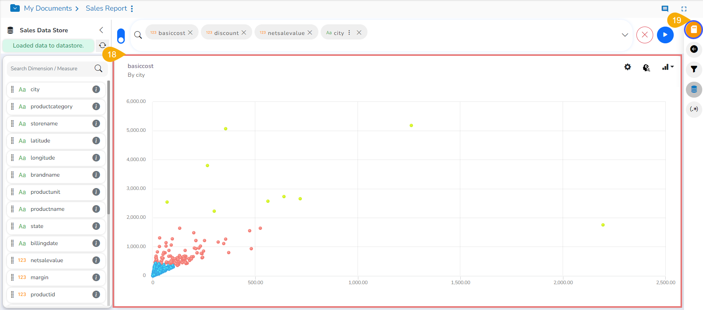Select the productcategory dimension
The width and height of the screenshot is (703, 310).
coord(51,106)
